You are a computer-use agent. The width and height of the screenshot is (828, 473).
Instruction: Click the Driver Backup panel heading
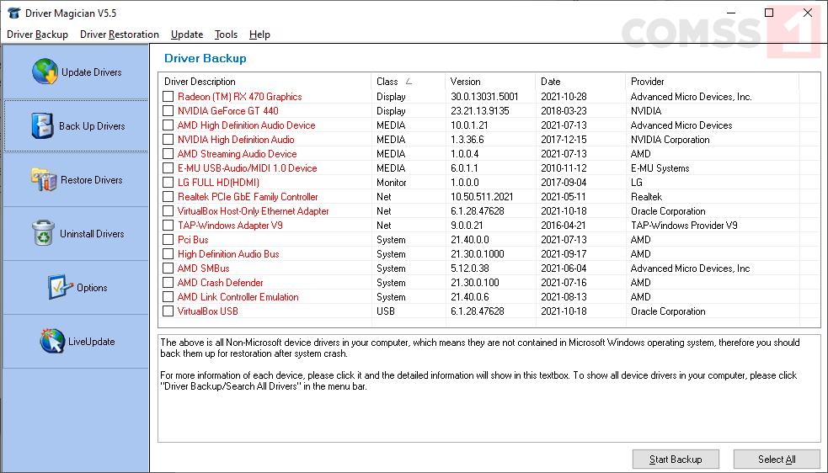click(x=206, y=58)
